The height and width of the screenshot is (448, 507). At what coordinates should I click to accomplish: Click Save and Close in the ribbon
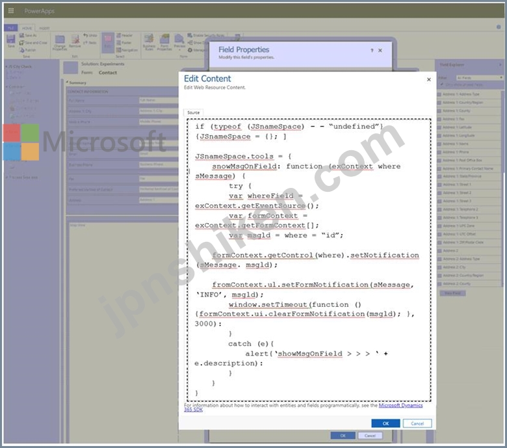[x=33, y=42]
